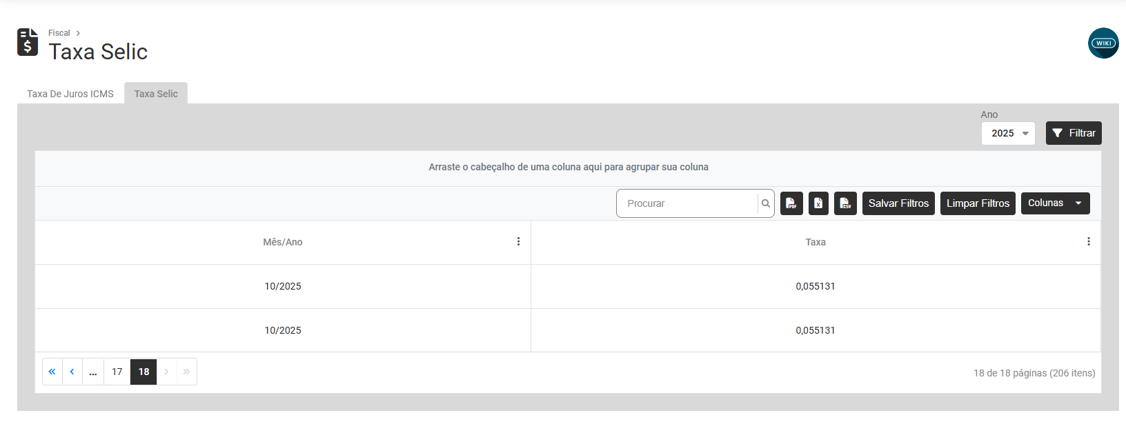Click the Fiscal breadcrumb link
Image resolution: width=1126 pixels, height=424 pixels.
pos(59,33)
